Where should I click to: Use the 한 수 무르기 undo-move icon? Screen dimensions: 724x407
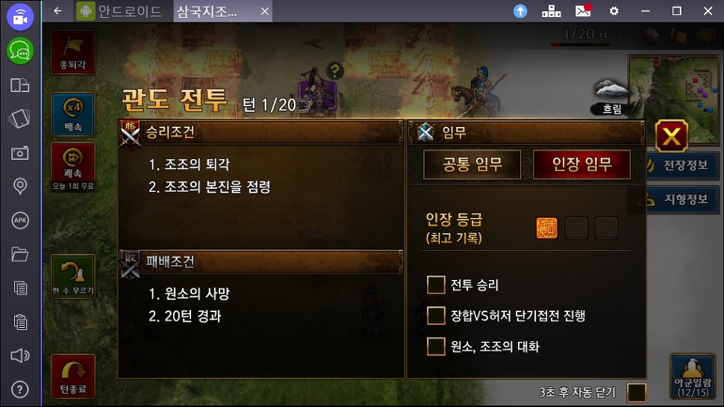[x=73, y=276]
